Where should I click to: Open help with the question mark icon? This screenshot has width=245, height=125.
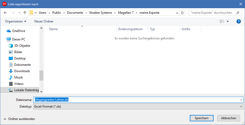[x=239, y=21]
